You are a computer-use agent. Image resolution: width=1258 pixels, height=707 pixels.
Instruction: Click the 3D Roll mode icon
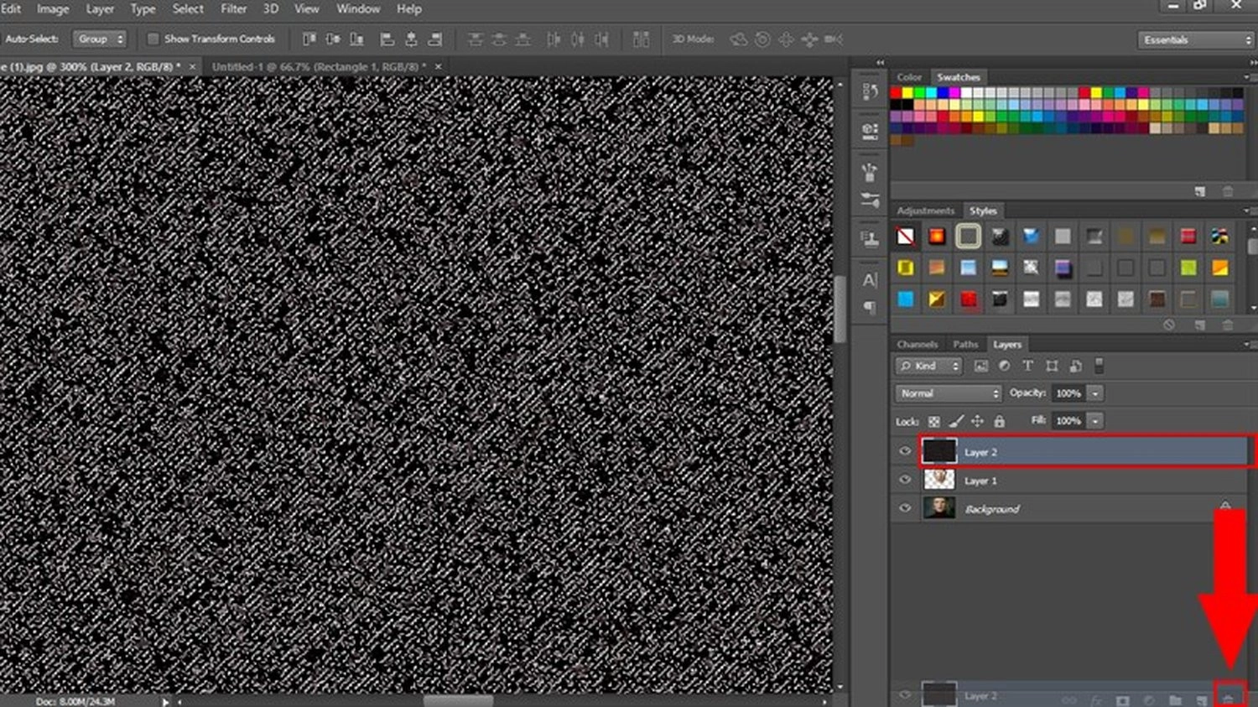point(762,39)
